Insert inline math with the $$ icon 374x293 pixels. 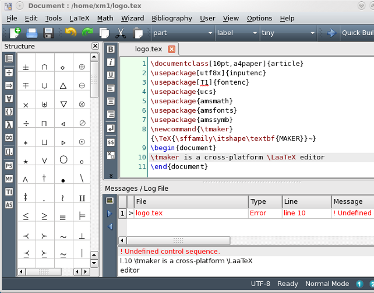tap(111, 142)
